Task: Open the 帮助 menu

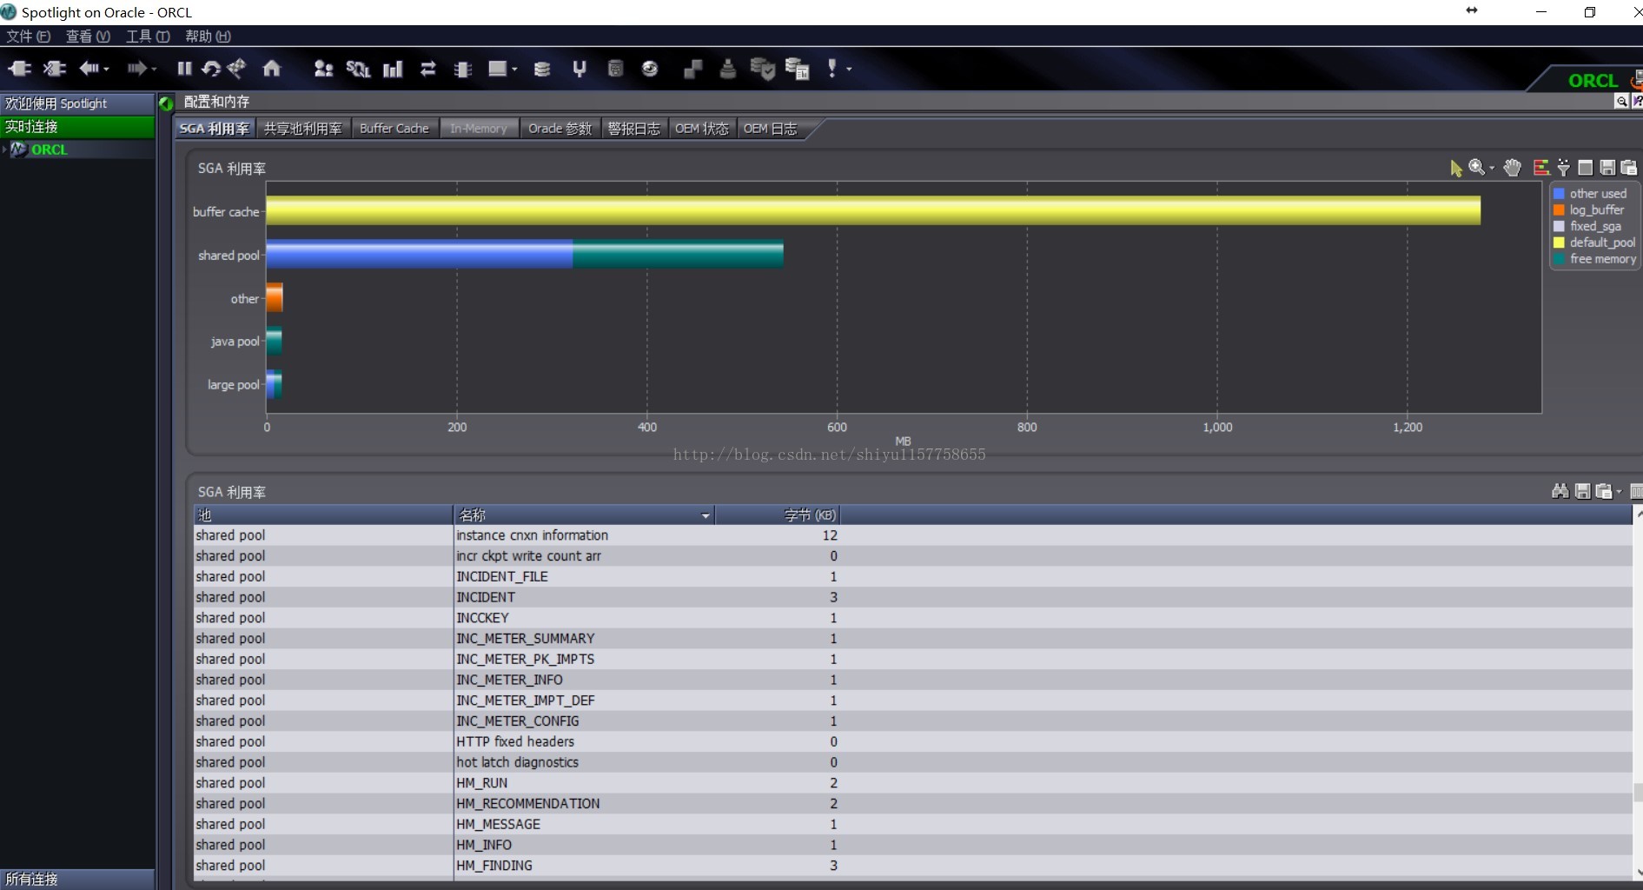Action: point(208,36)
